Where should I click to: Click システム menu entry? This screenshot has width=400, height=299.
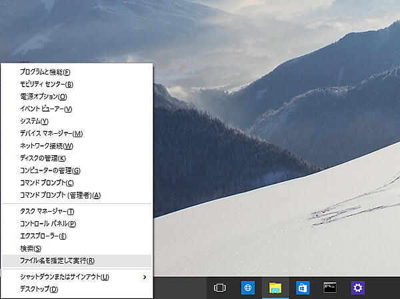34,121
